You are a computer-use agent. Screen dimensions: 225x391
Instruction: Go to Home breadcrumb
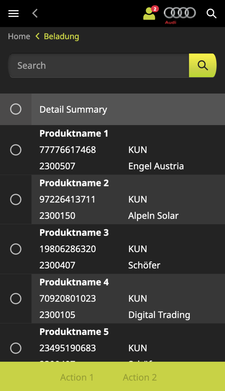(19, 37)
